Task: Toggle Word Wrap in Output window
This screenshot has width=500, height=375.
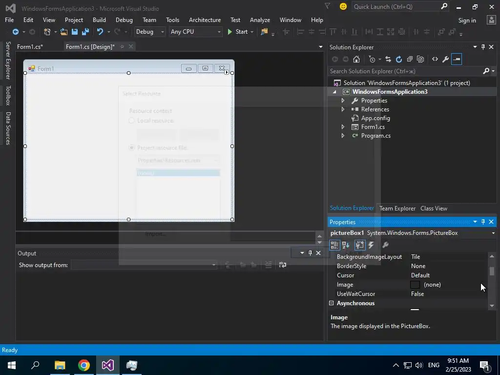Action: [283, 265]
